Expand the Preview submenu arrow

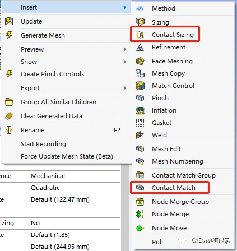125,49
